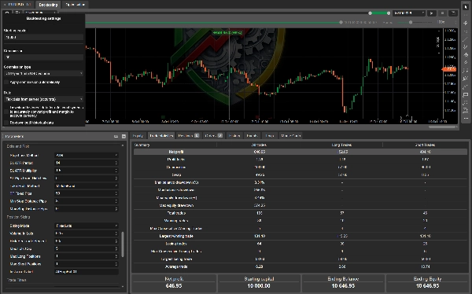The width and height of the screenshot is (472, 294).
Task: Switch to the Backtesting tab
Action: (x=48, y=5)
